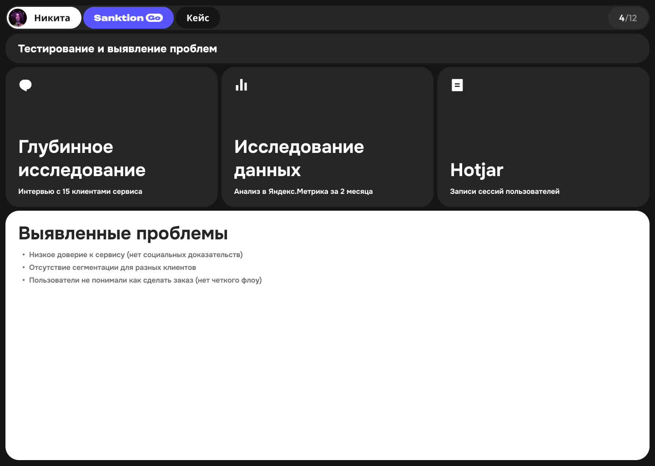The image size is (655, 466).
Task: Click the Никита profile chip
Action: [x=43, y=17]
